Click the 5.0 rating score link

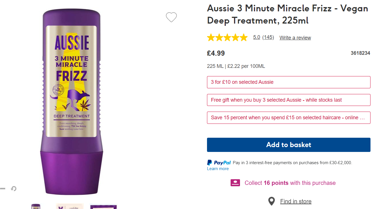point(256,37)
